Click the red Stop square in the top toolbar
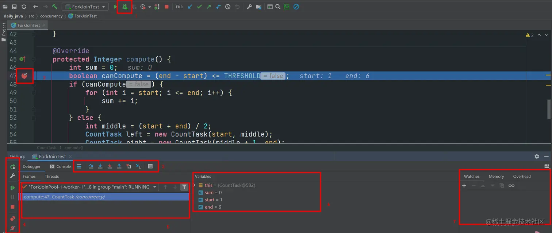 pos(166,7)
